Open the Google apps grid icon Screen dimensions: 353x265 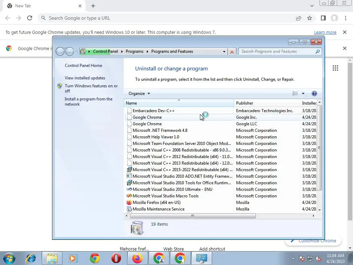[335, 68]
